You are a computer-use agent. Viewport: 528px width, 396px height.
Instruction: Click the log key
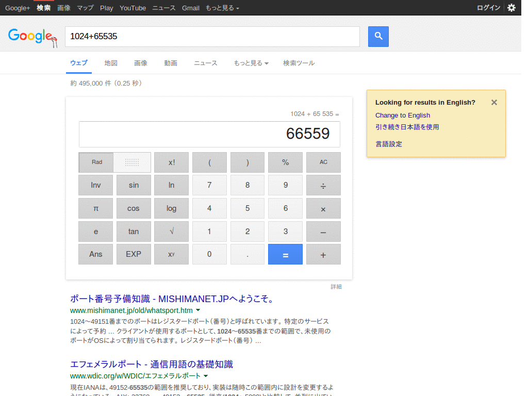point(171,208)
